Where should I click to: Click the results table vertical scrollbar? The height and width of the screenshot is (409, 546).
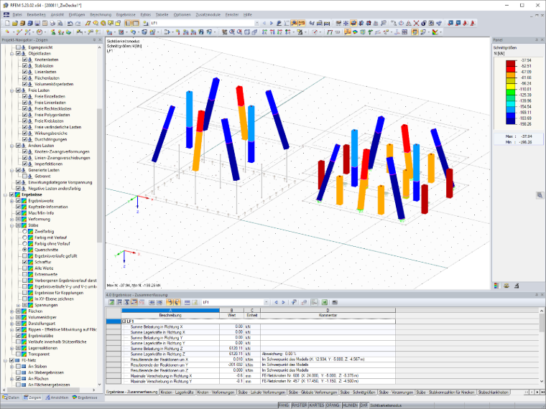[x=542, y=321]
